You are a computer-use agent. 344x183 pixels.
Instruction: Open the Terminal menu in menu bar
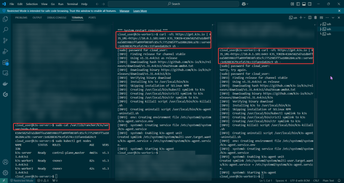[72, 4]
